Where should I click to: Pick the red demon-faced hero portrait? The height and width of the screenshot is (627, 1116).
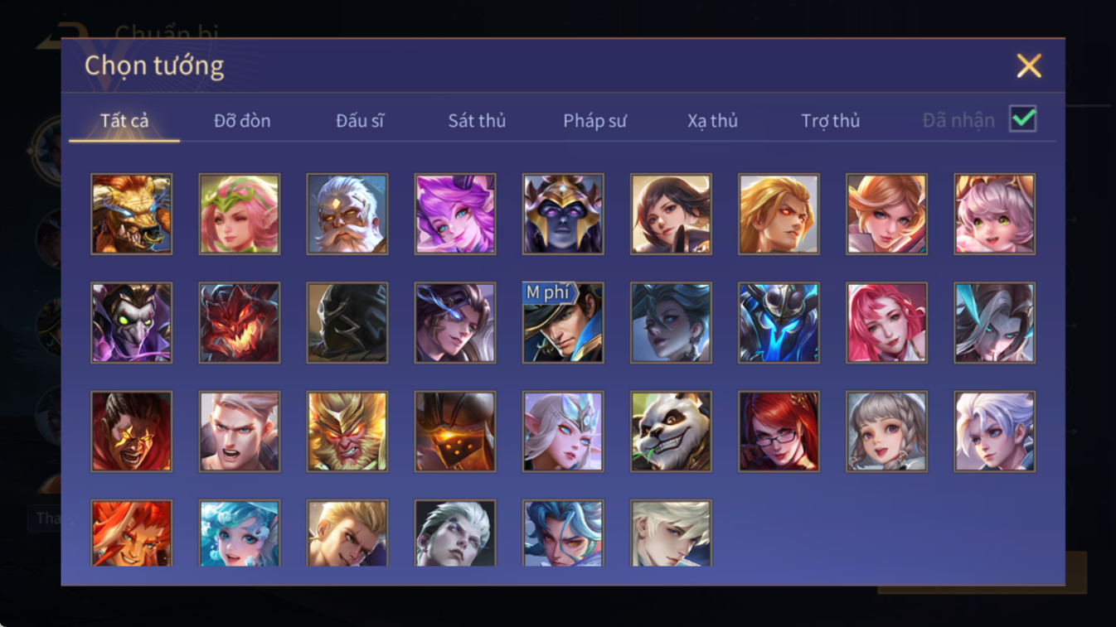click(240, 322)
